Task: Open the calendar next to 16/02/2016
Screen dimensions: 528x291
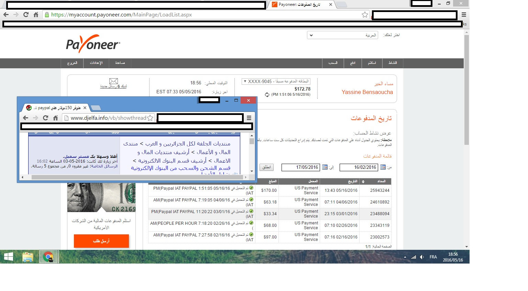Action: (x=383, y=167)
